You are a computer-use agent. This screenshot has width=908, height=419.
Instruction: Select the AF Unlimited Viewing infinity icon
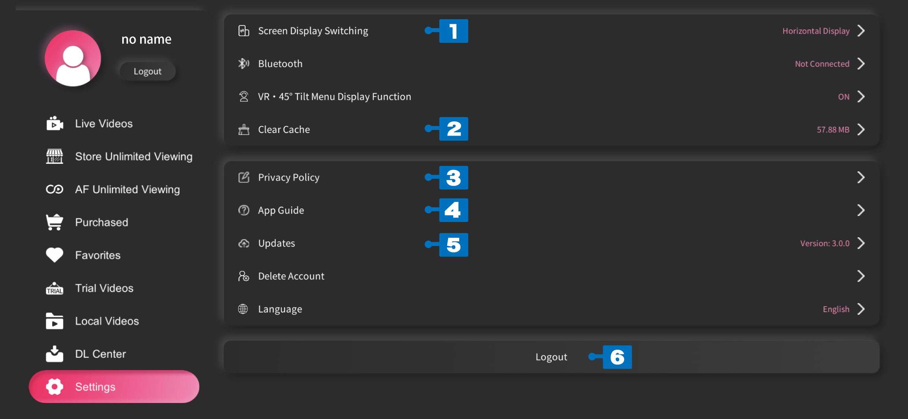(54, 189)
